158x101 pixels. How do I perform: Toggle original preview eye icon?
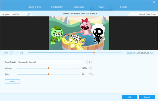29,14
